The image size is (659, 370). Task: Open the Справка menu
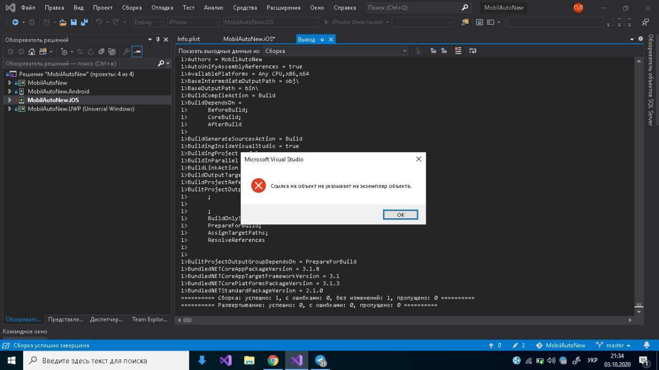(x=344, y=8)
